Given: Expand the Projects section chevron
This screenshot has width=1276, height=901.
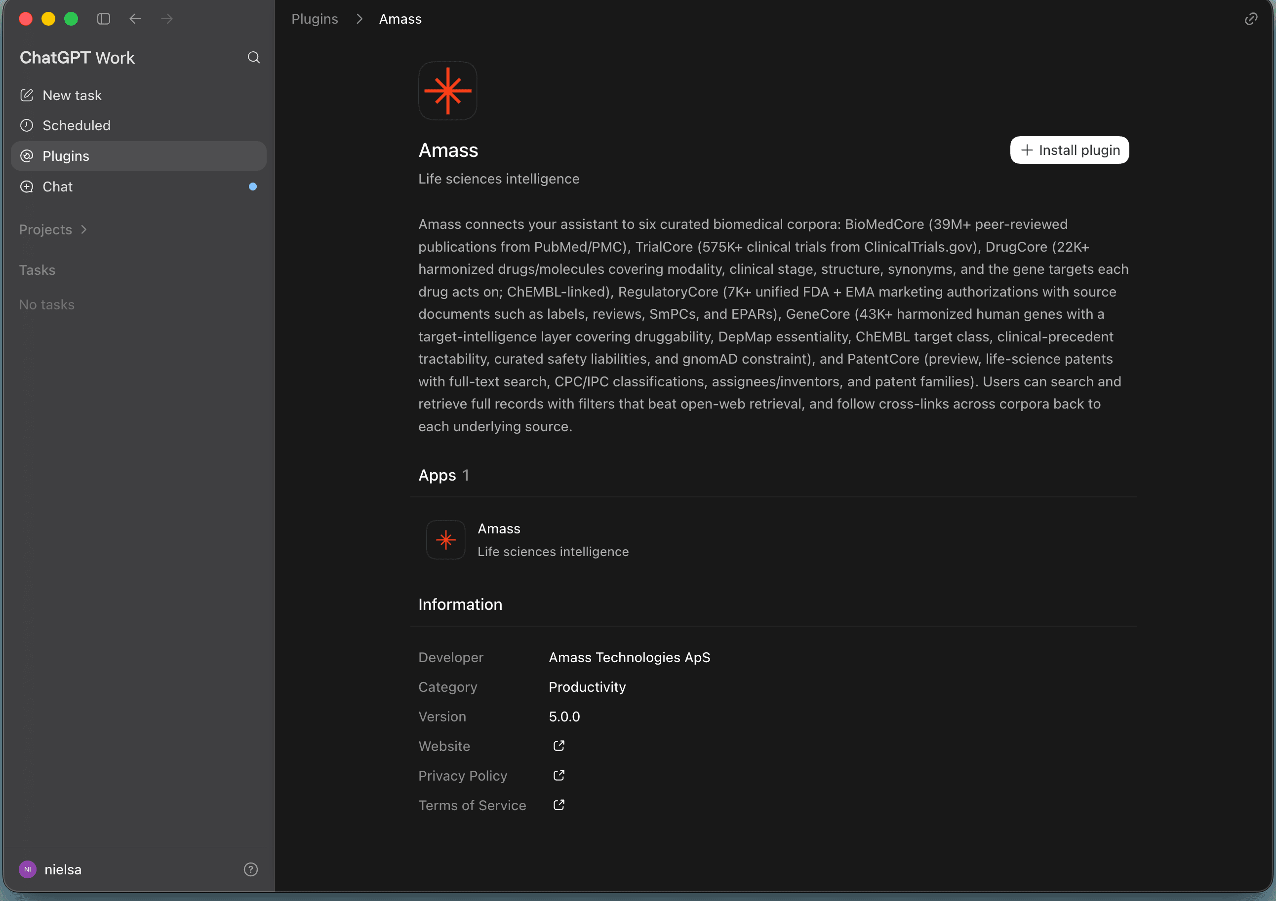Looking at the screenshot, I should coord(83,229).
